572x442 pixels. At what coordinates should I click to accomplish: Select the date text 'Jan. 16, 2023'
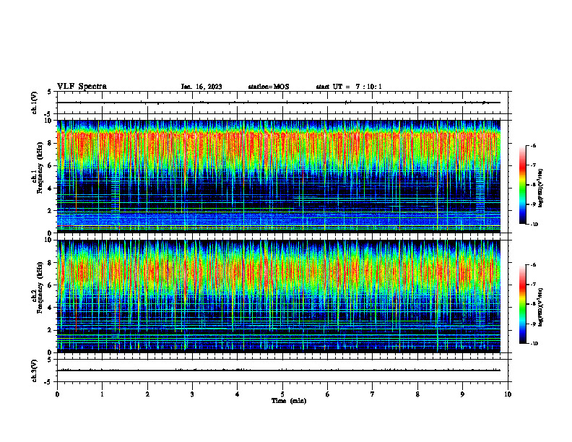click(x=201, y=87)
